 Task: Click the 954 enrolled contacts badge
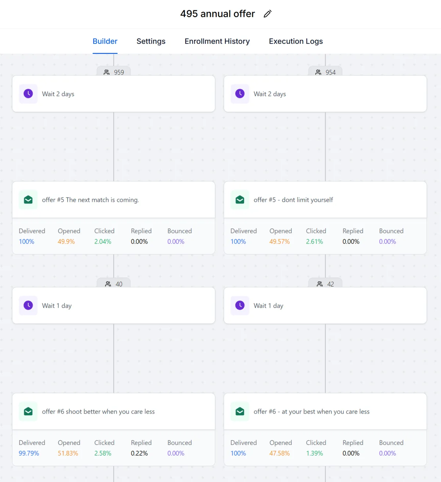[325, 72]
